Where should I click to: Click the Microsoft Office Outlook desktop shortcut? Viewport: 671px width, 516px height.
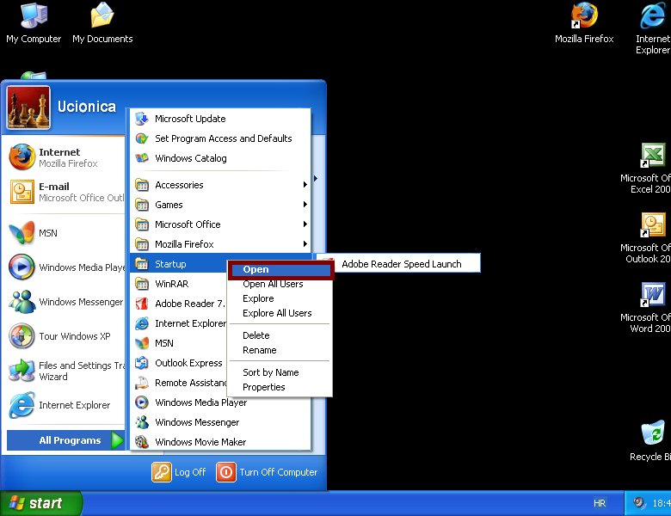coord(646,238)
